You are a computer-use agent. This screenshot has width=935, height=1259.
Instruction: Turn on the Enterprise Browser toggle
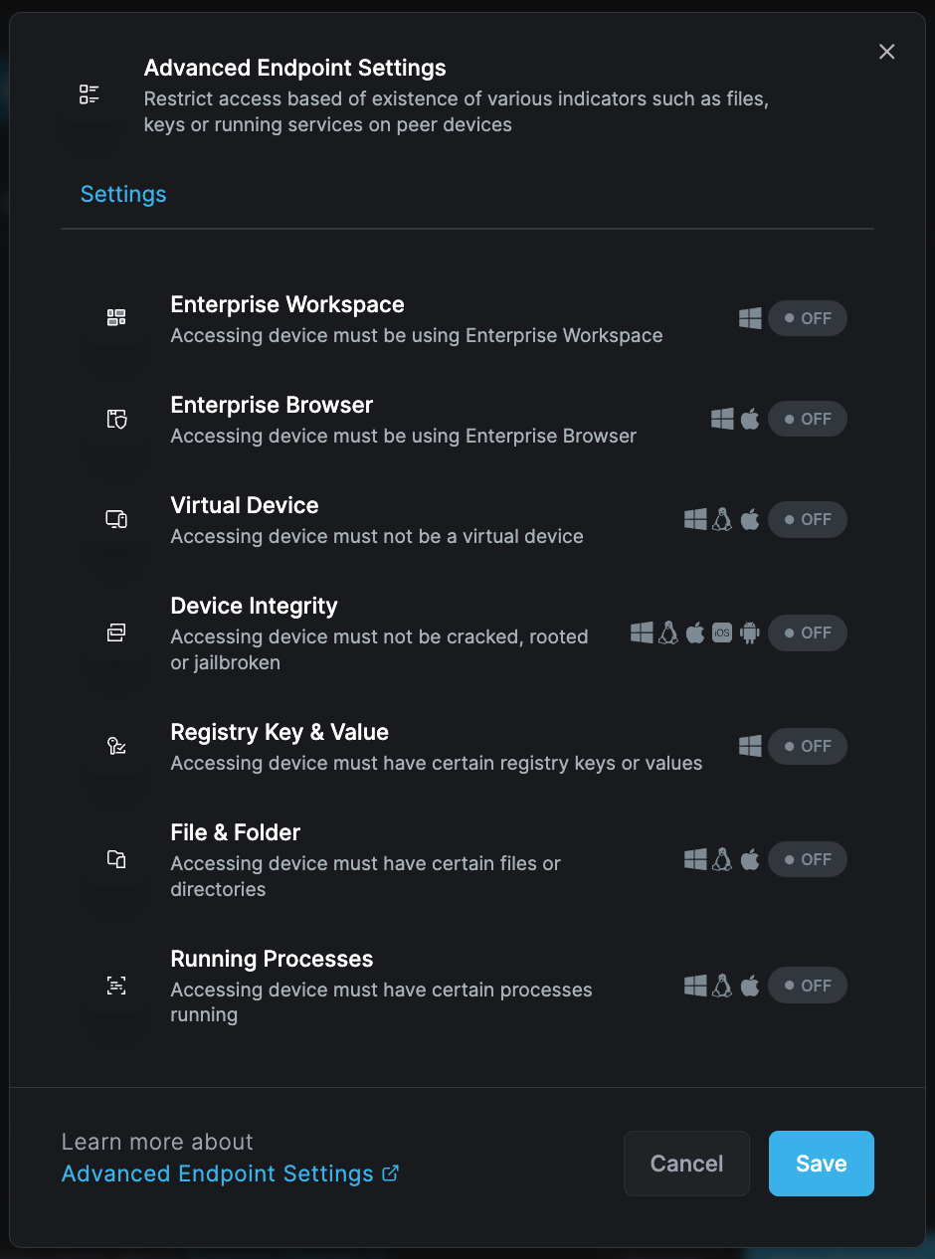(807, 419)
